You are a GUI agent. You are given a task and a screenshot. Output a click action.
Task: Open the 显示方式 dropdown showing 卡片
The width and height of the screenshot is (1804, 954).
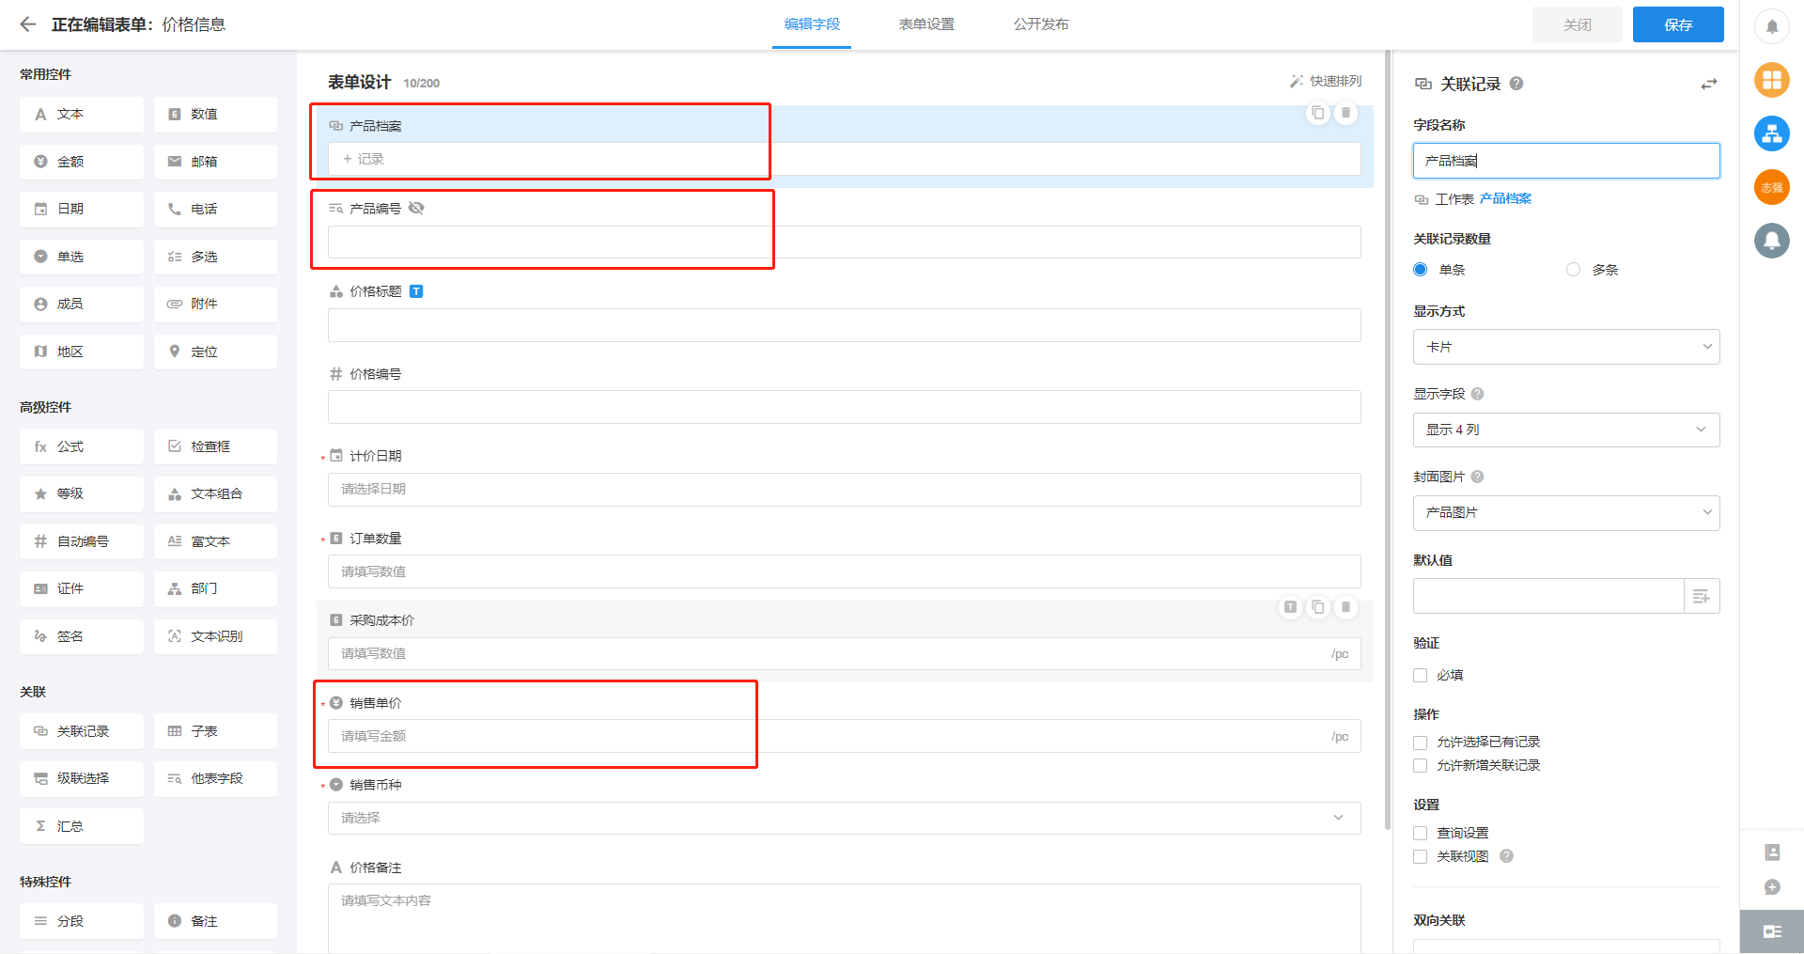click(x=1566, y=347)
